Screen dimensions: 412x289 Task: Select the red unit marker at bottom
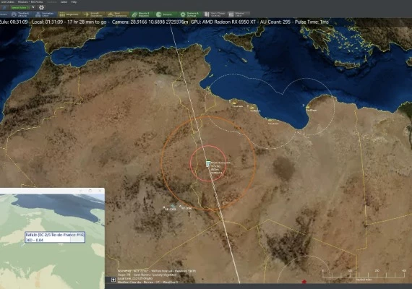(x=304, y=282)
